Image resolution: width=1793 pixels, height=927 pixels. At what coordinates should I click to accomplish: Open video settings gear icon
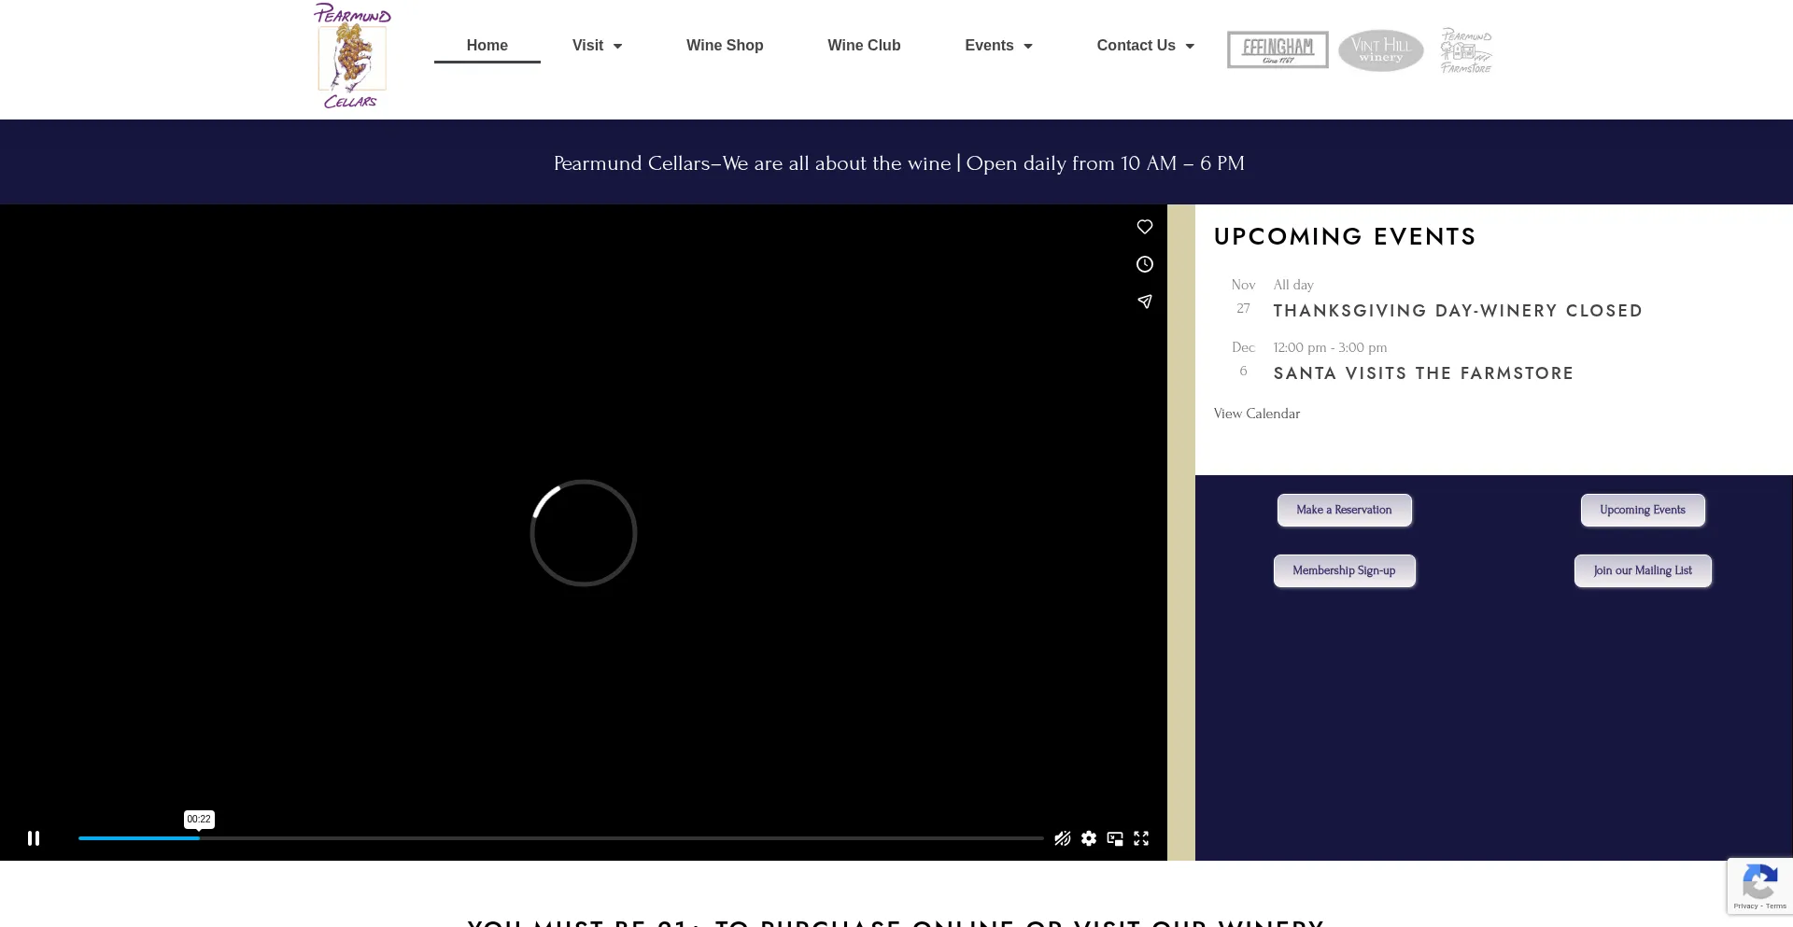coord(1089,838)
